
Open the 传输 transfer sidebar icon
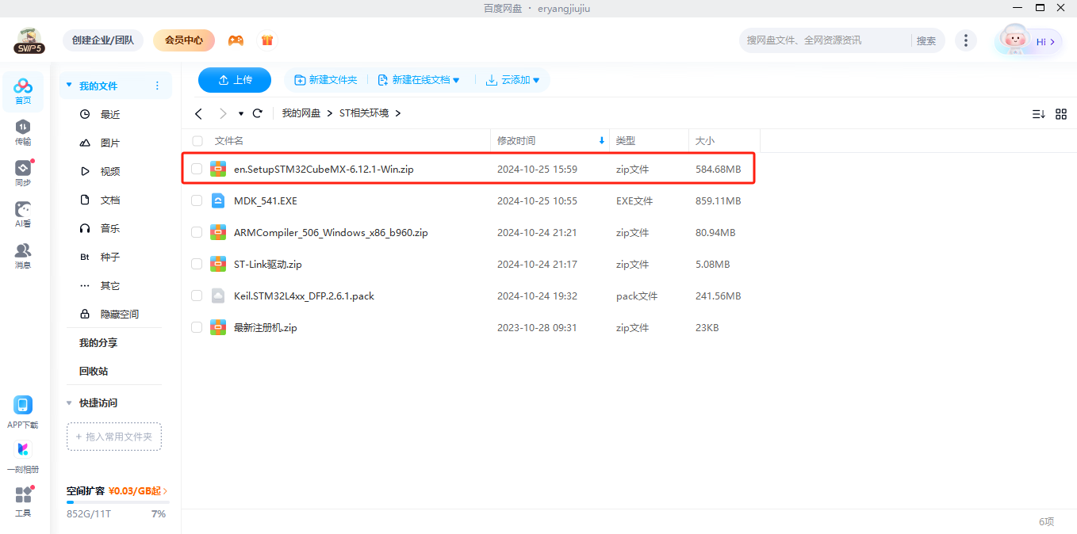[23, 132]
